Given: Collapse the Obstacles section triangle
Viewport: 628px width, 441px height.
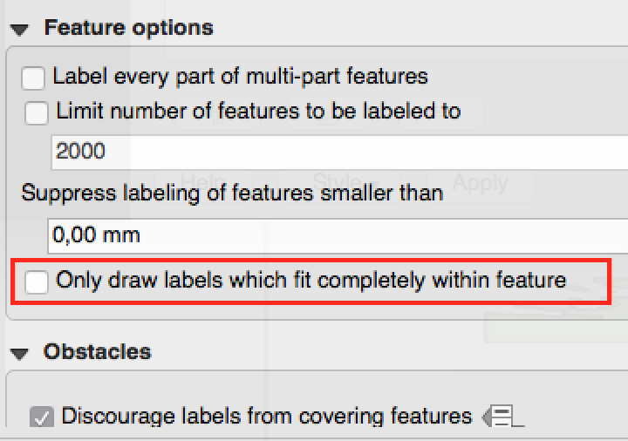Looking at the screenshot, I should [19, 353].
